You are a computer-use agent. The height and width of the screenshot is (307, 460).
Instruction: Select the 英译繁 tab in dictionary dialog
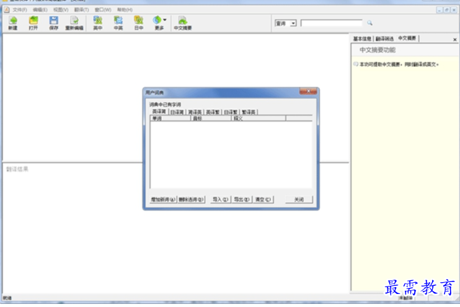click(213, 112)
